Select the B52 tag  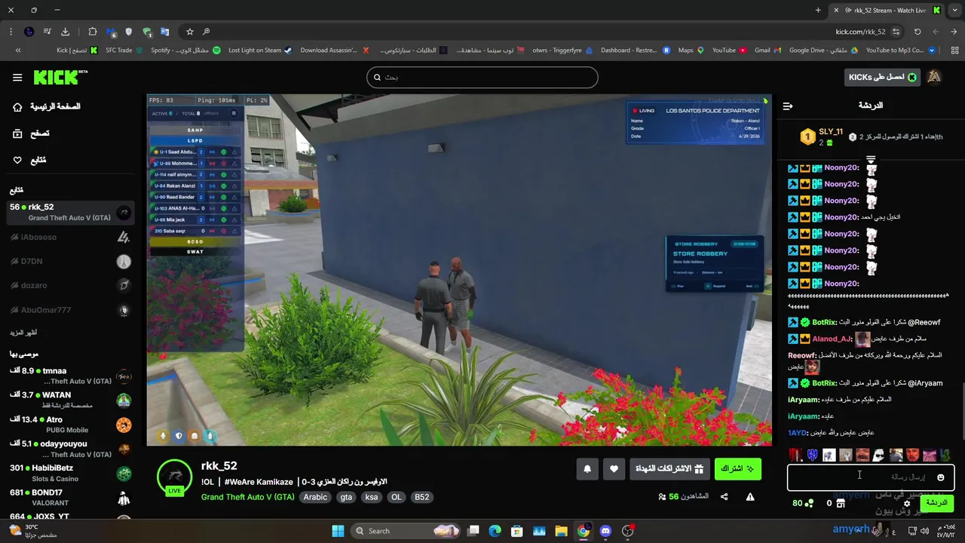coord(421,497)
